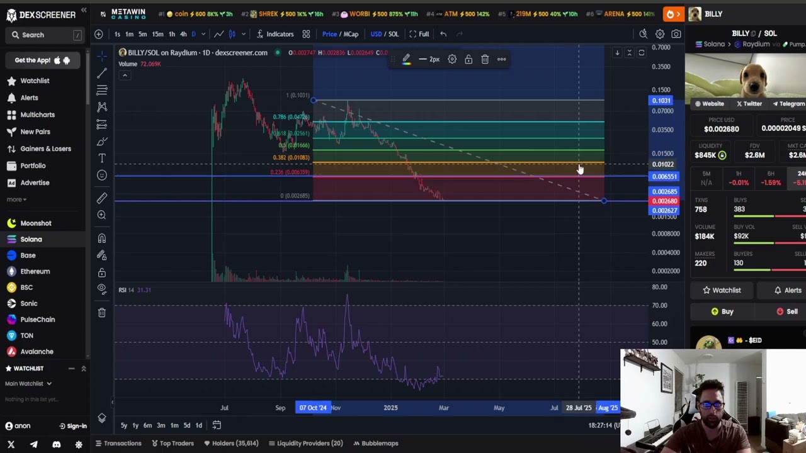
Task: Toggle Full screen chart mode
Action: [419, 34]
